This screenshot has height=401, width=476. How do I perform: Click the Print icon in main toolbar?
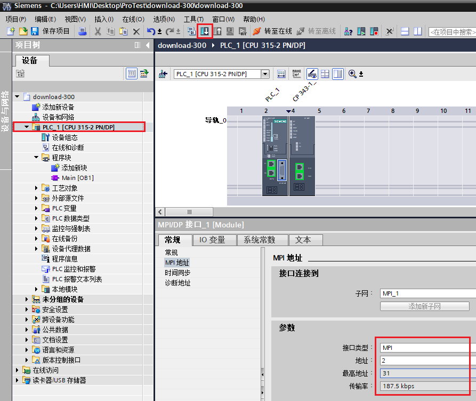point(82,31)
